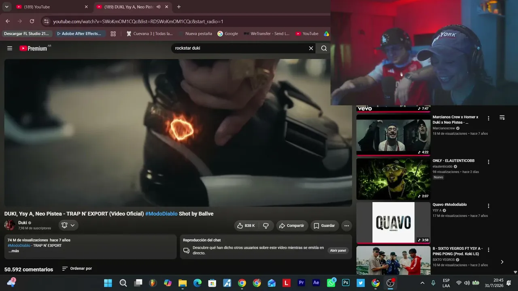Open the bookmarks apps grid icon
The image size is (518, 291).
113,34
